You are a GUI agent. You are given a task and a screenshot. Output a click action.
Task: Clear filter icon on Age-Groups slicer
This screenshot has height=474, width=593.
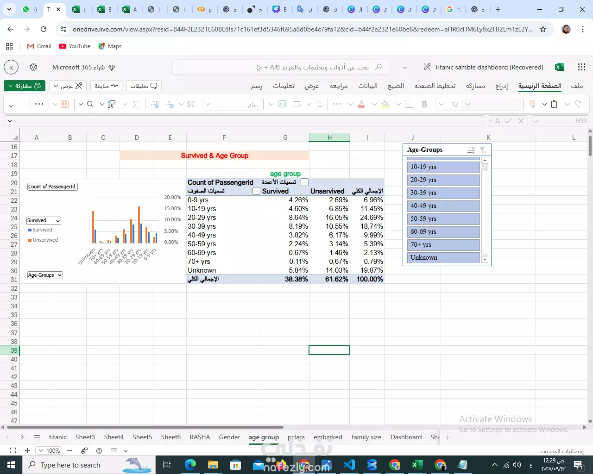(x=483, y=150)
